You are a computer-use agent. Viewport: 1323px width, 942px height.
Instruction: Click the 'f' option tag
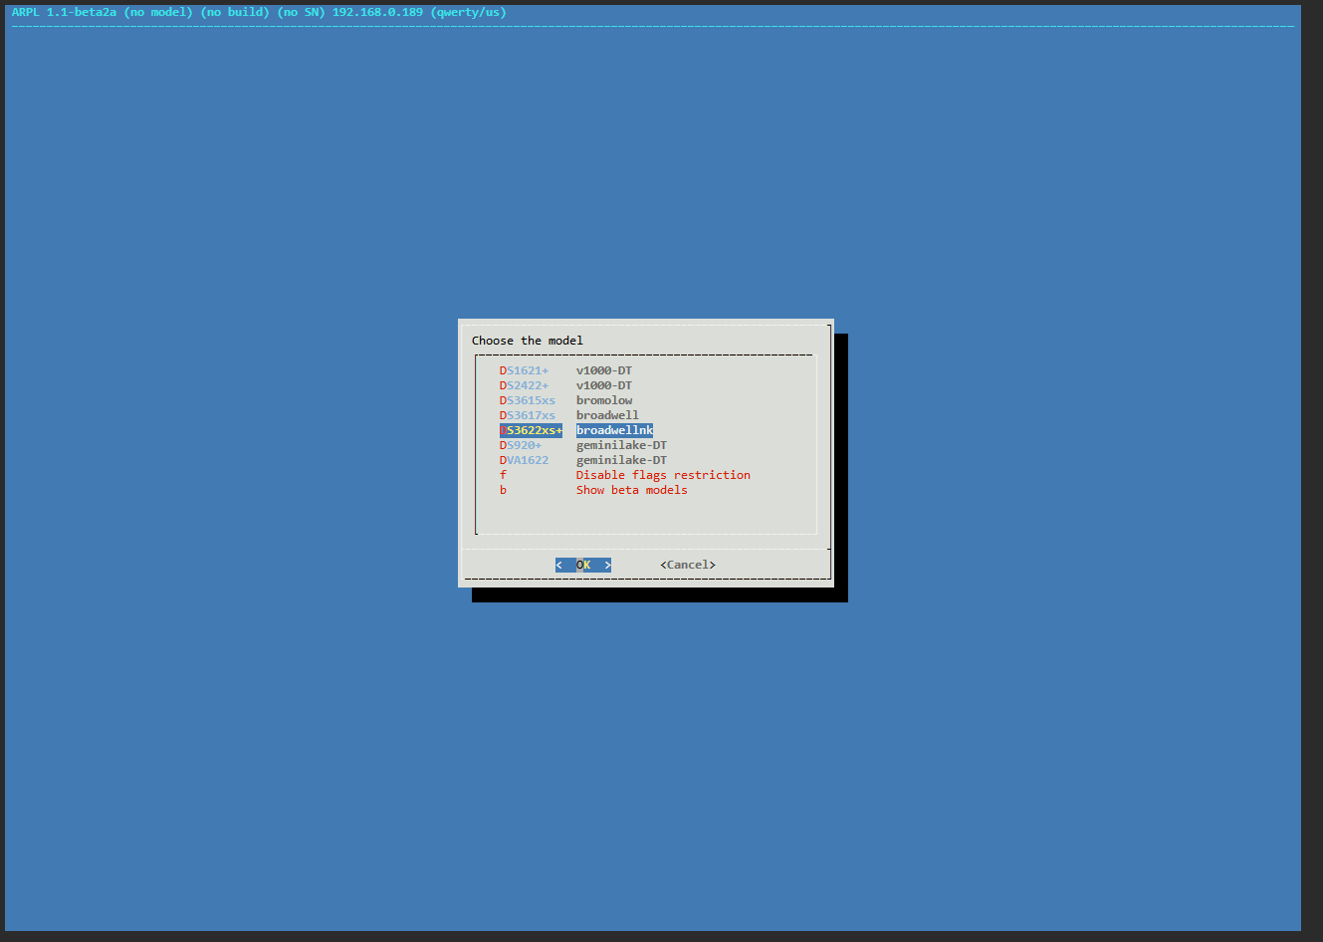[x=503, y=475]
